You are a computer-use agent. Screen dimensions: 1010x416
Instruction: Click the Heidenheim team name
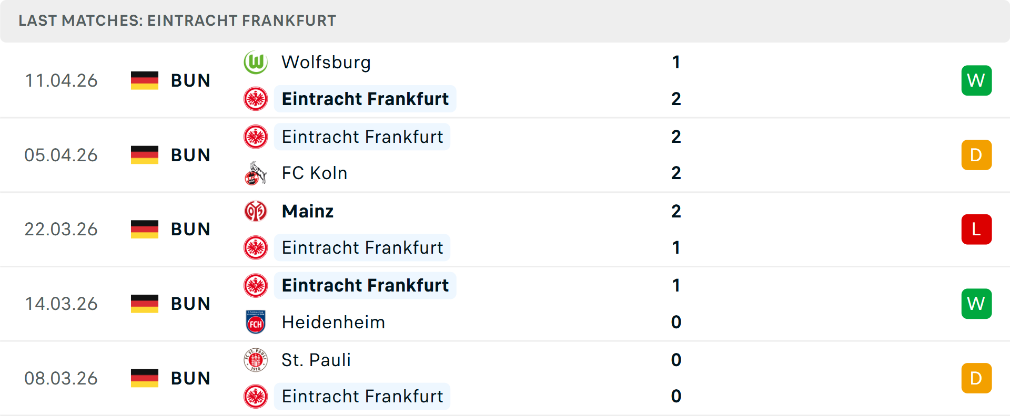tap(333, 322)
